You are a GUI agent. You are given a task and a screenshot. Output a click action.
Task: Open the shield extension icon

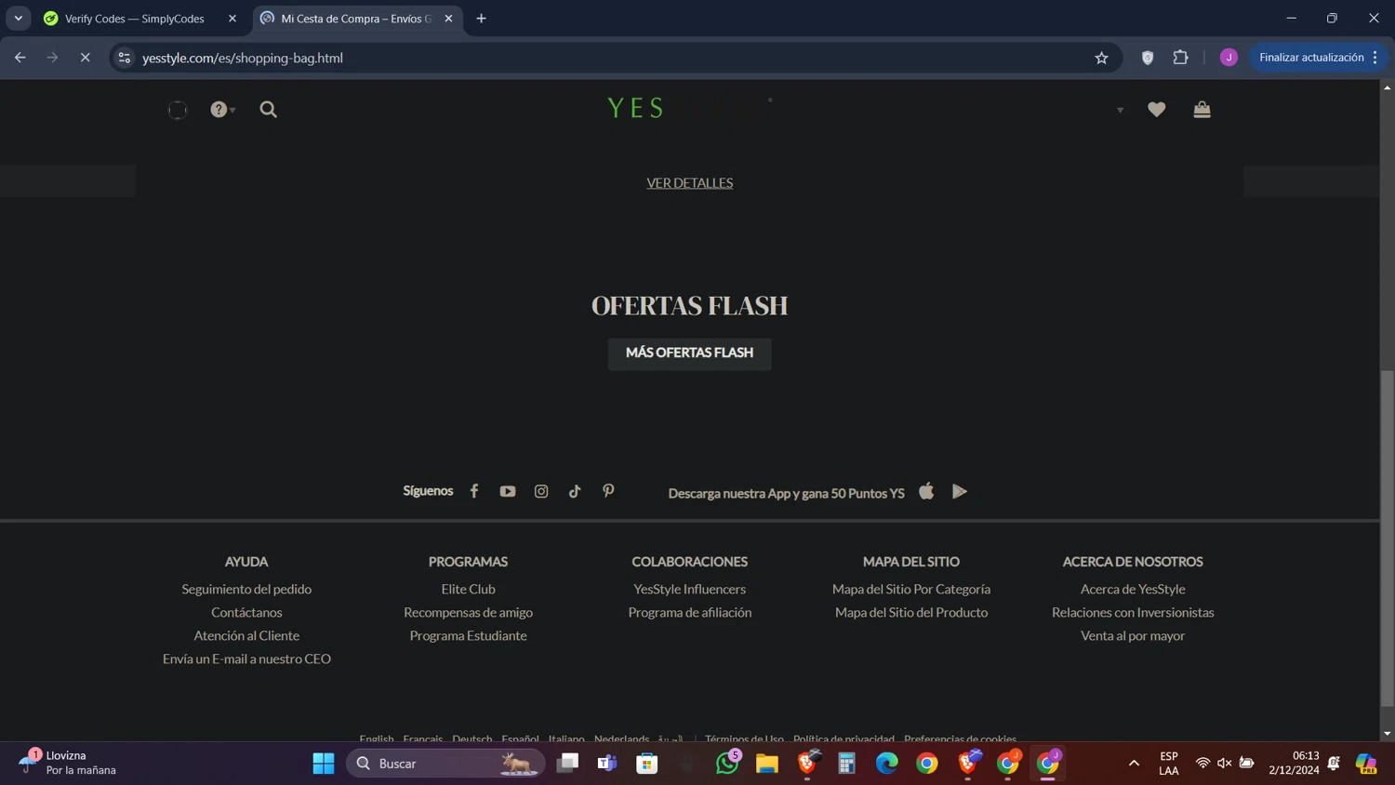pos(1148,58)
